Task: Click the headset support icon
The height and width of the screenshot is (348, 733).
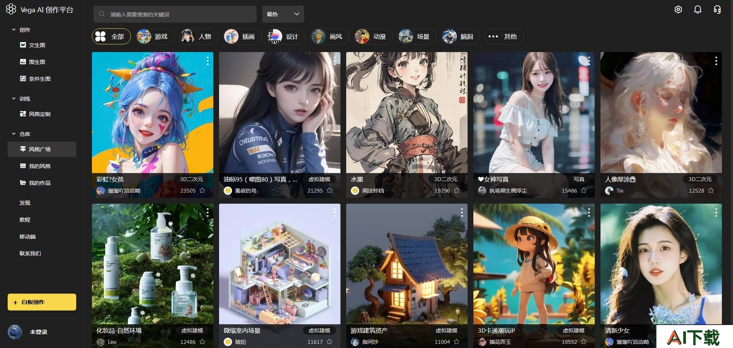Action: (x=717, y=10)
